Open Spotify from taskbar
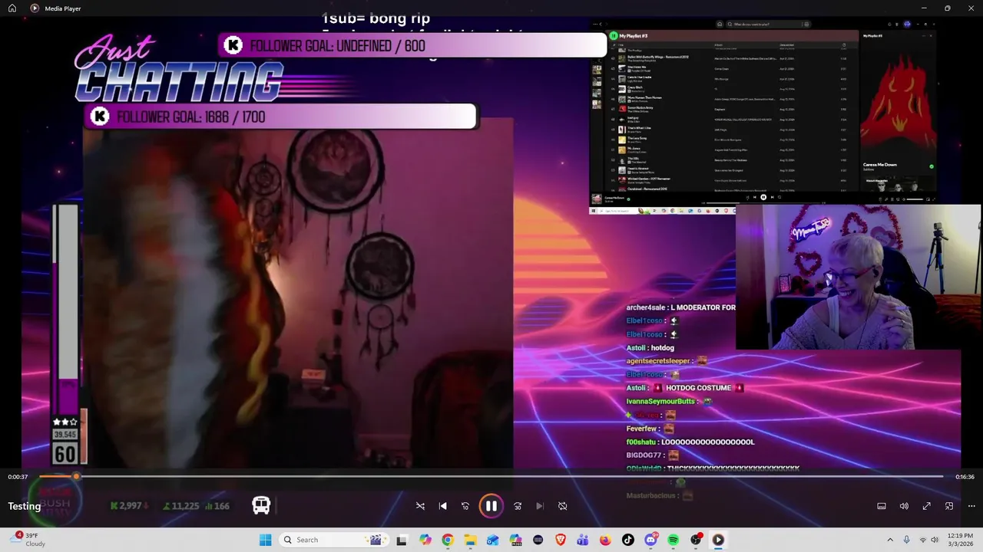This screenshot has width=983, height=552. pos(674,540)
